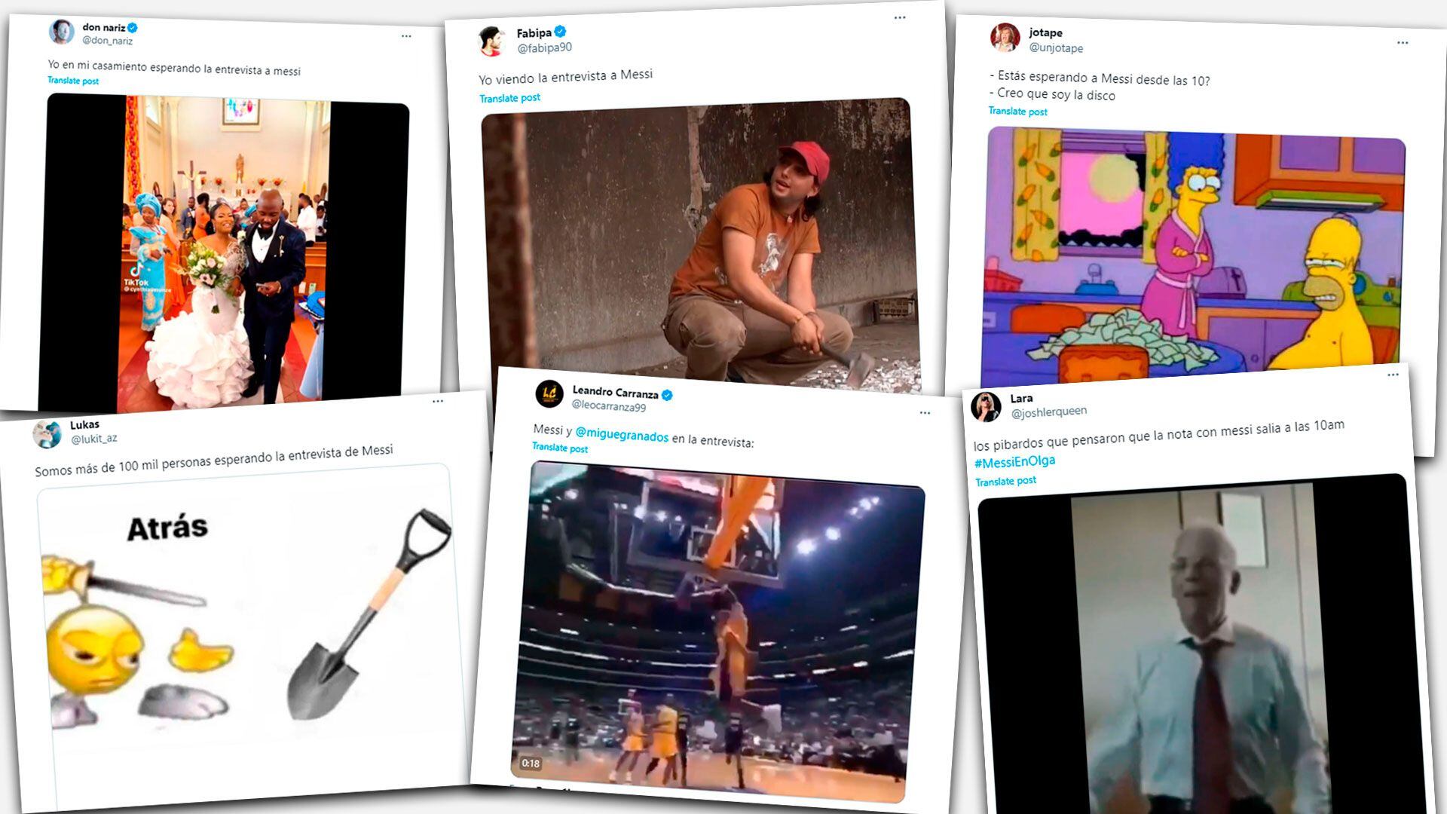This screenshot has width=1447, height=814.
Task: Translate Fabipa's post about Messi interview
Action: (x=510, y=98)
